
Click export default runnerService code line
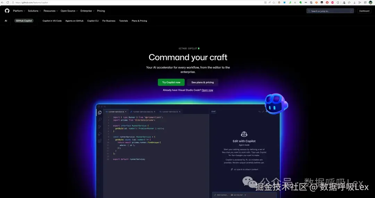[x=129, y=159]
